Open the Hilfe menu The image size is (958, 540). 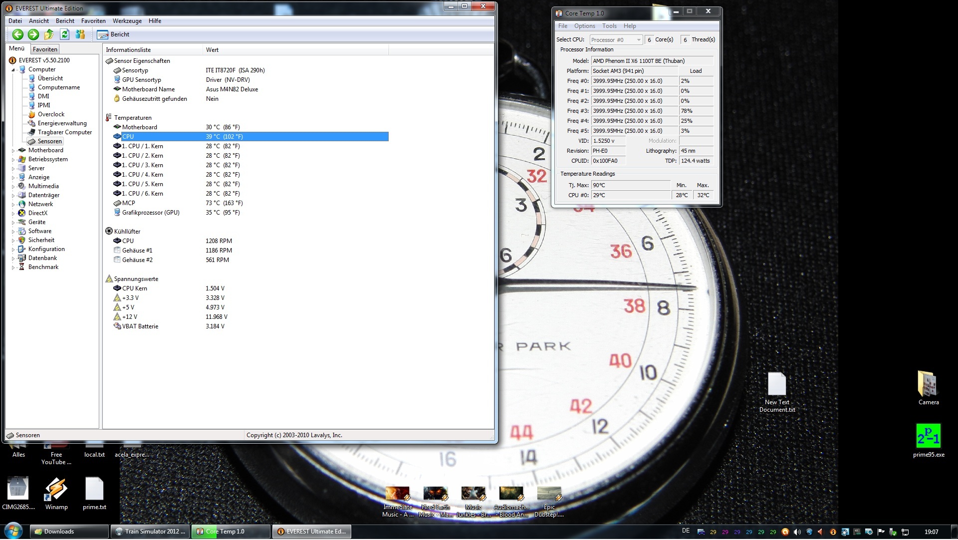pyautogui.click(x=155, y=21)
